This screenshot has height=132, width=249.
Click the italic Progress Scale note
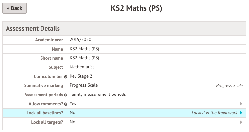click(x=229, y=86)
